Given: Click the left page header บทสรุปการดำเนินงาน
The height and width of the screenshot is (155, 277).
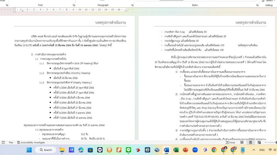Looking at the screenshot, I should pos(111,22).
